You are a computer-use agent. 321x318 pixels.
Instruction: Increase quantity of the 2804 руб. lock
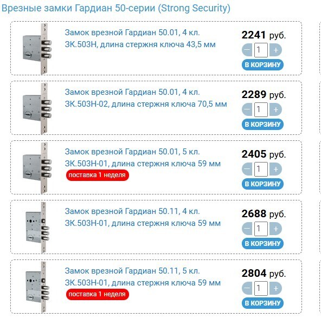click(x=275, y=288)
